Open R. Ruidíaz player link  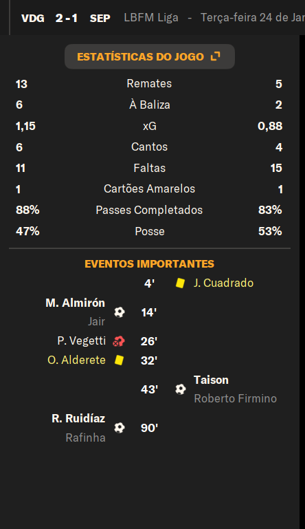click(78, 419)
